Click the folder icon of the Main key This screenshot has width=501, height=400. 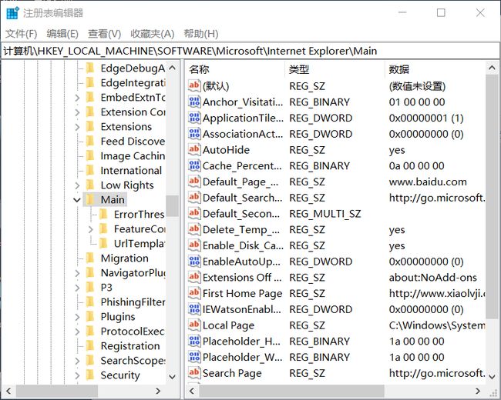pyautogui.click(x=91, y=200)
